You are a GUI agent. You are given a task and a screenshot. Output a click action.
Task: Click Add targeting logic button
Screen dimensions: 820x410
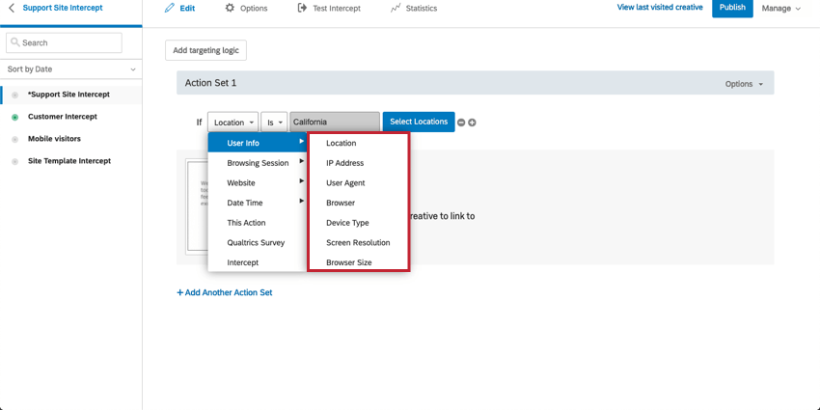pos(205,50)
